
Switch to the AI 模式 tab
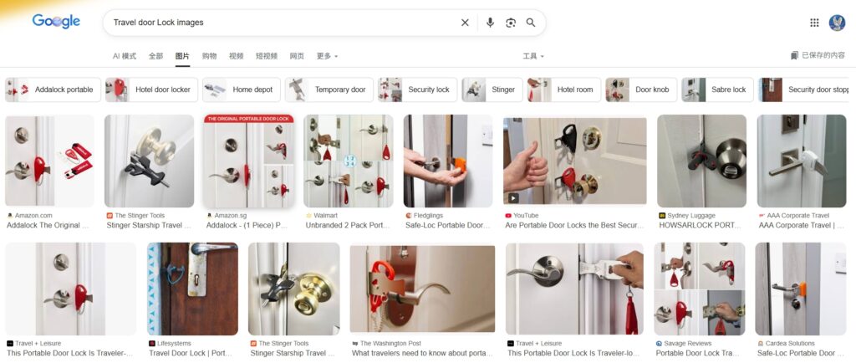(125, 56)
